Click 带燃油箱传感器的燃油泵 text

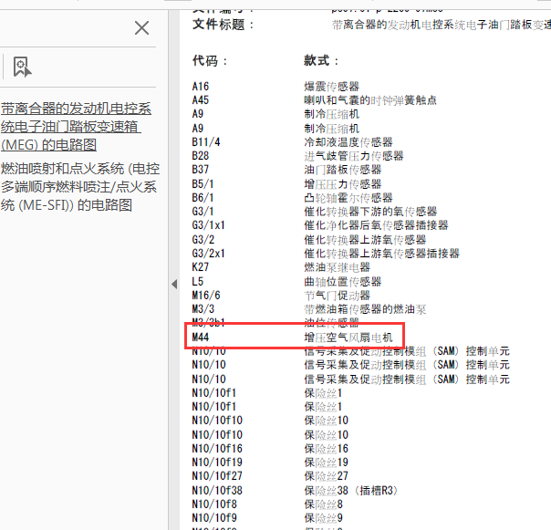365,308
